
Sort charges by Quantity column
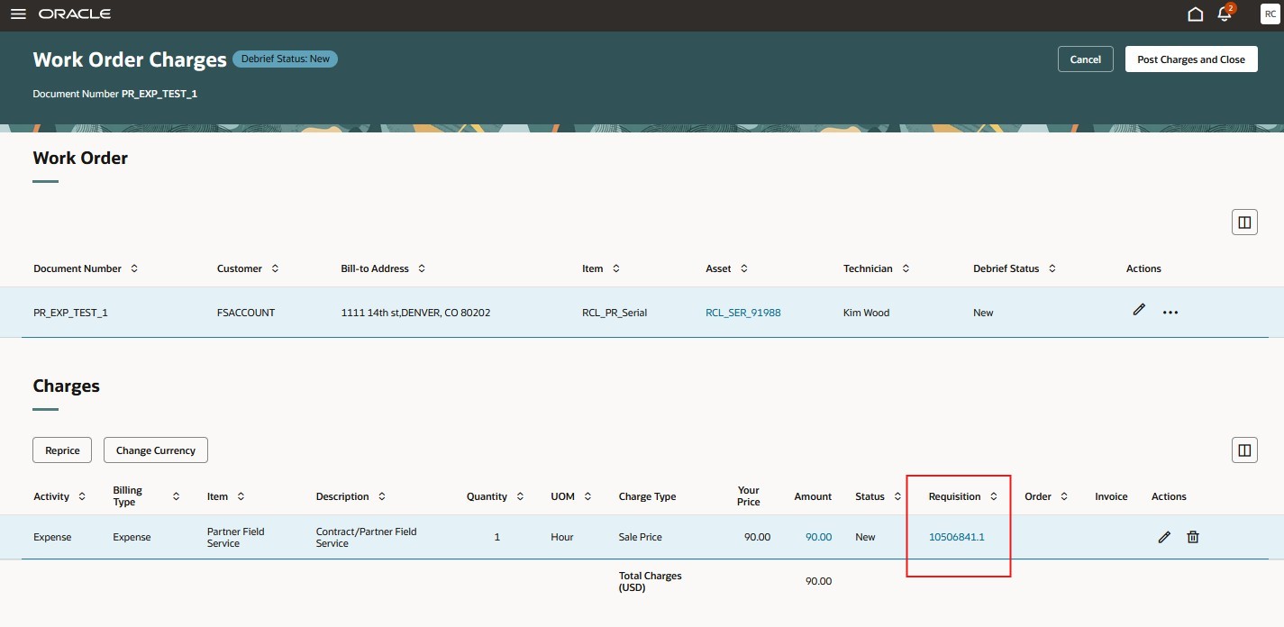(520, 496)
